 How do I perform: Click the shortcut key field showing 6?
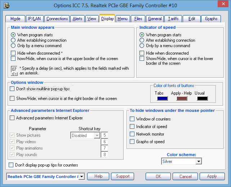pos(105,142)
